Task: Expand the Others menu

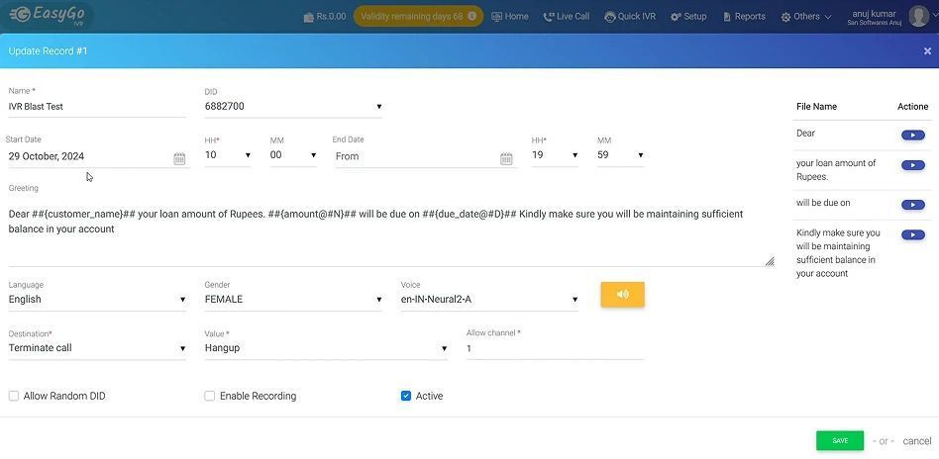Action: tap(806, 17)
